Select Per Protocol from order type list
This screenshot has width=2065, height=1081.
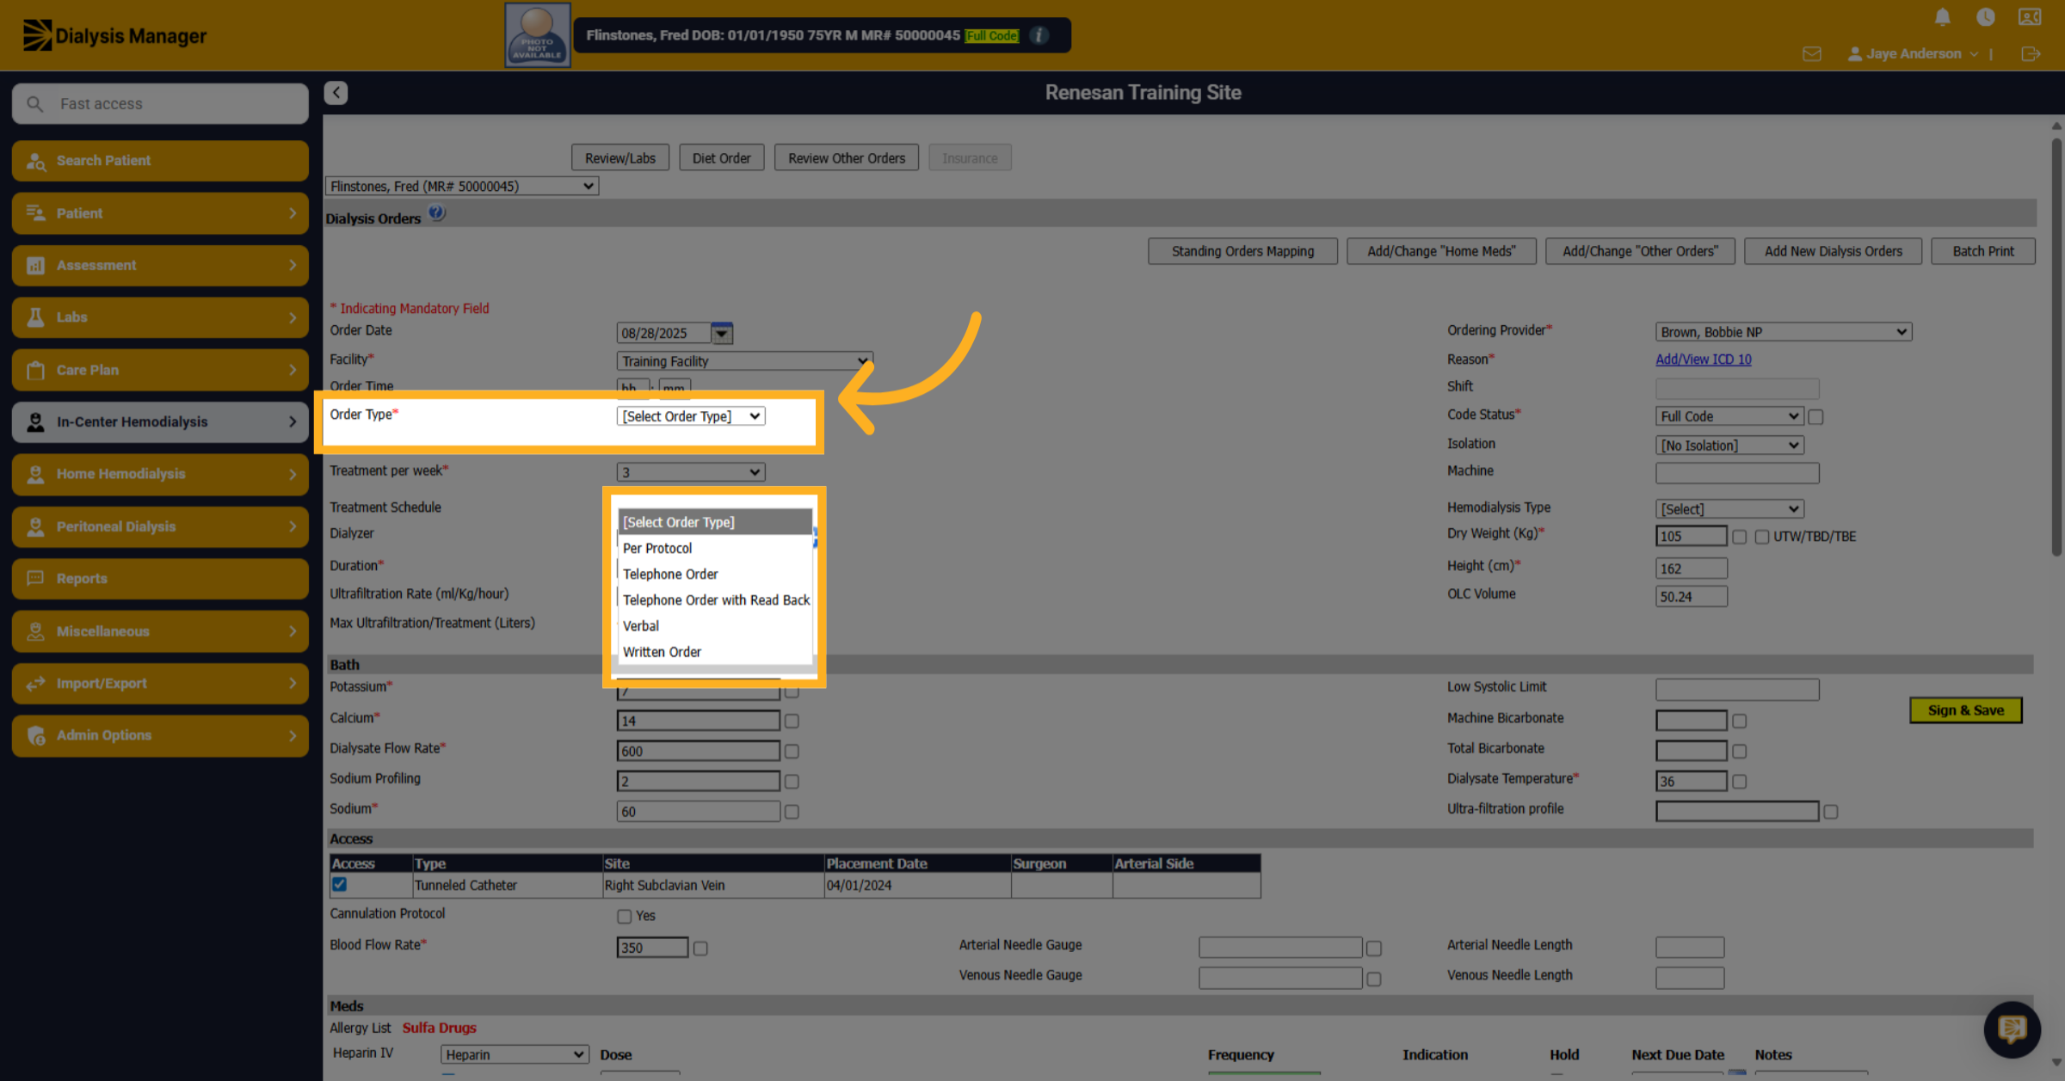pos(715,548)
